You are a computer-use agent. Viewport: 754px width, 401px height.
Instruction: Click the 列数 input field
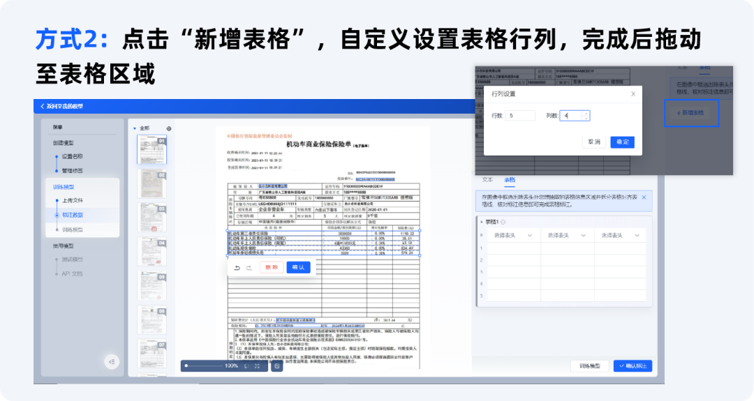[575, 116]
